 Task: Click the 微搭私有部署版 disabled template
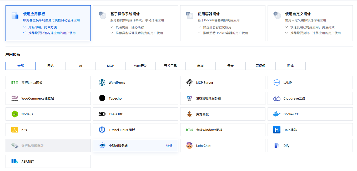(48, 146)
